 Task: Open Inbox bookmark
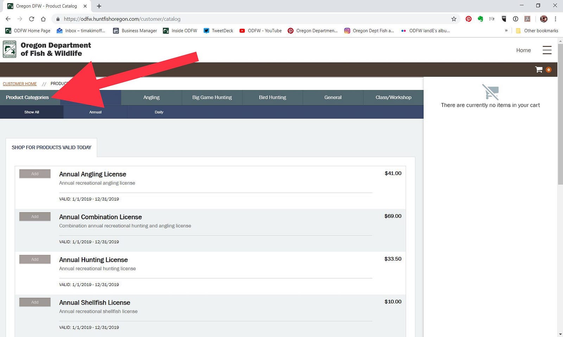(x=81, y=31)
